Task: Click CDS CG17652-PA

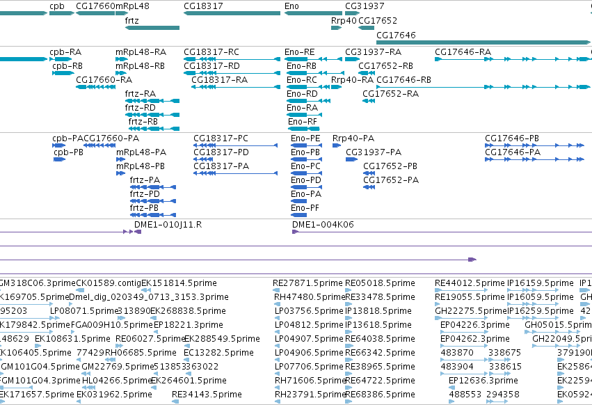Action: click(369, 187)
